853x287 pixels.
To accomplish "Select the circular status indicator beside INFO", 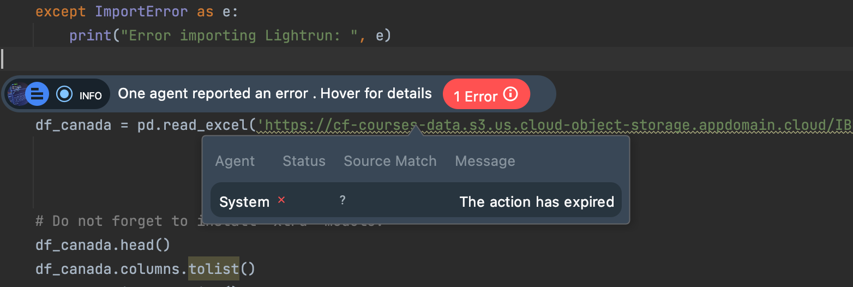I will click(64, 94).
